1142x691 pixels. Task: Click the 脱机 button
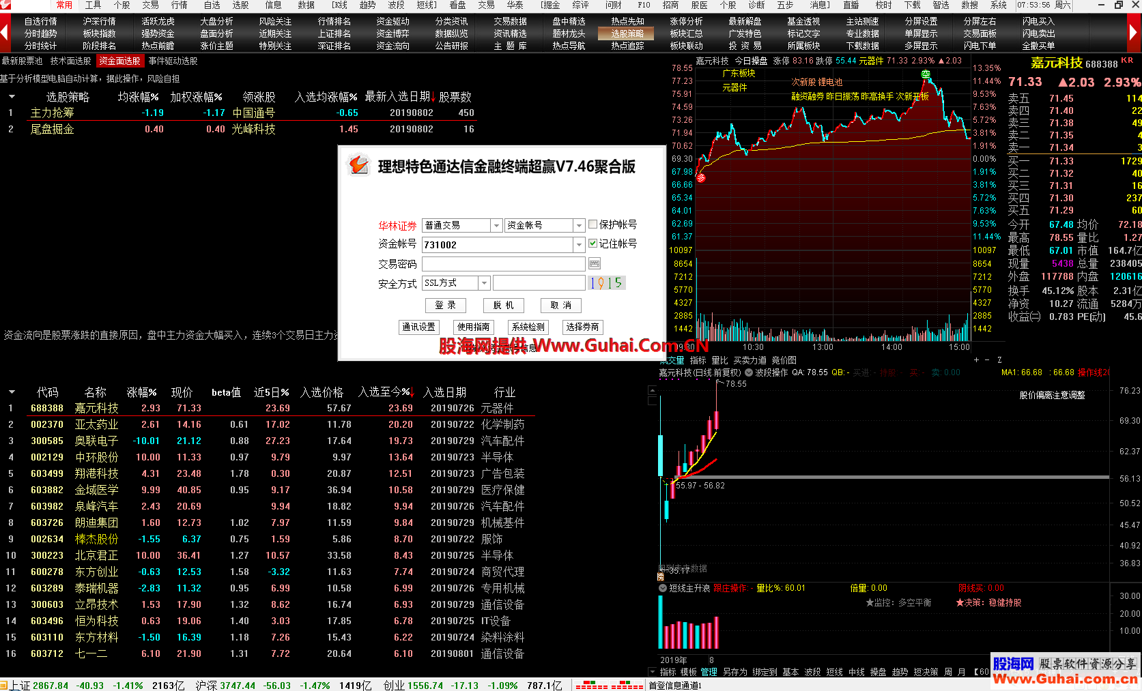[503, 306]
